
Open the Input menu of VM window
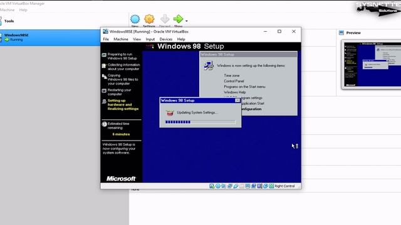pyautogui.click(x=150, y=39)
